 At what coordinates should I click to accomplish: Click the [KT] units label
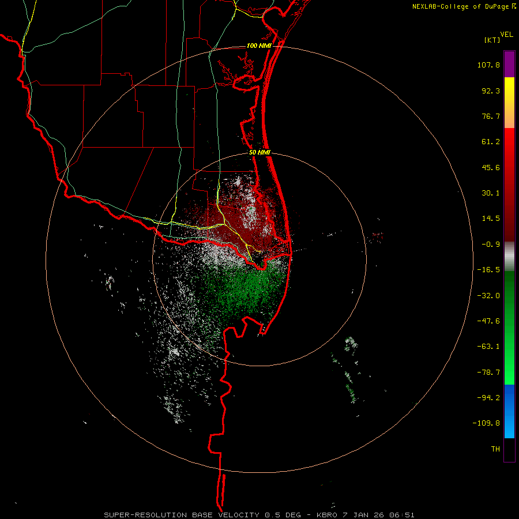(x=492, y=40)
